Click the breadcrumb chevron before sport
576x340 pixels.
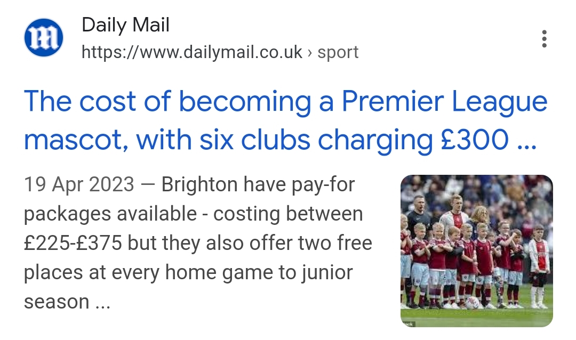pyautogui.click(x=310, y=53)
